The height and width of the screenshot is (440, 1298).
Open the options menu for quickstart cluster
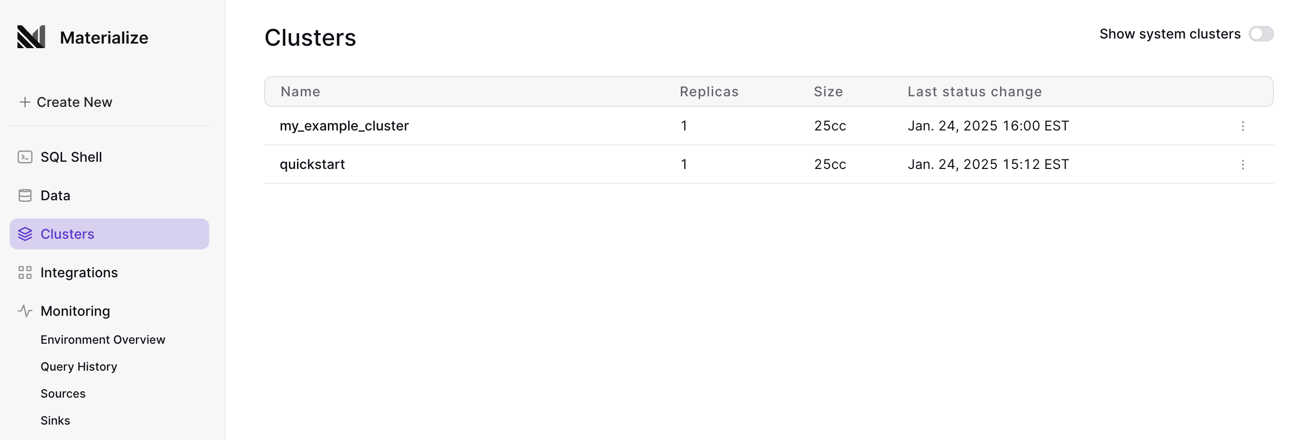pos(1243,165)
